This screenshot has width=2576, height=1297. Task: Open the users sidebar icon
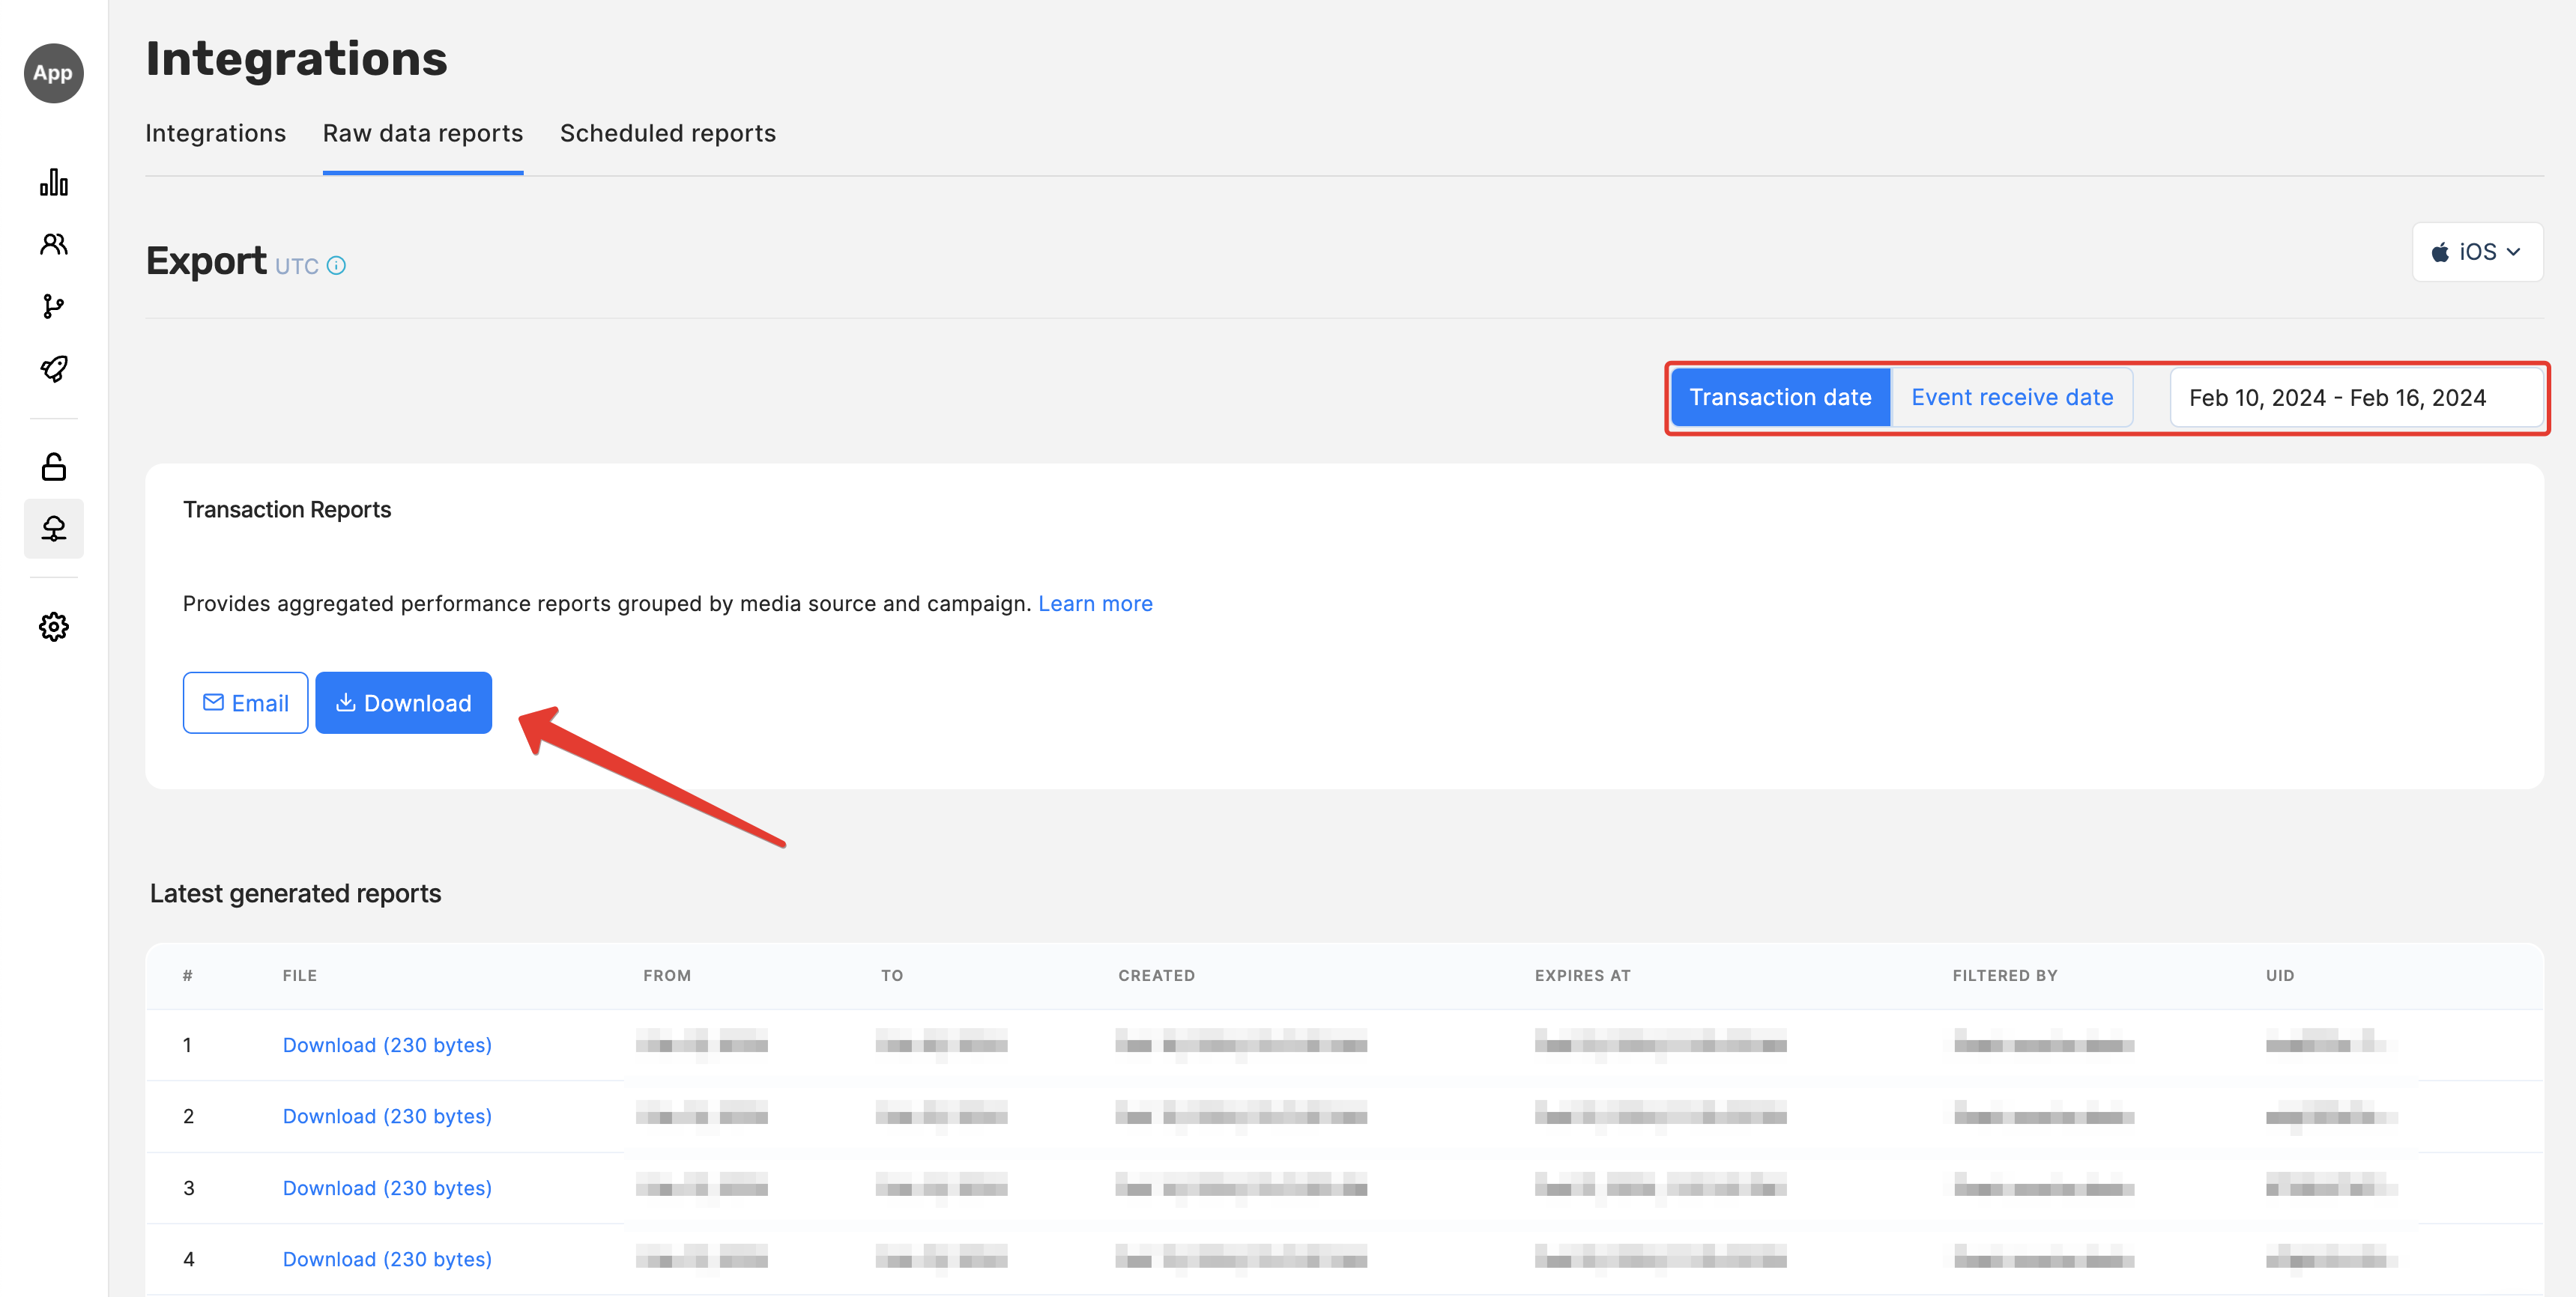(54, 244)
